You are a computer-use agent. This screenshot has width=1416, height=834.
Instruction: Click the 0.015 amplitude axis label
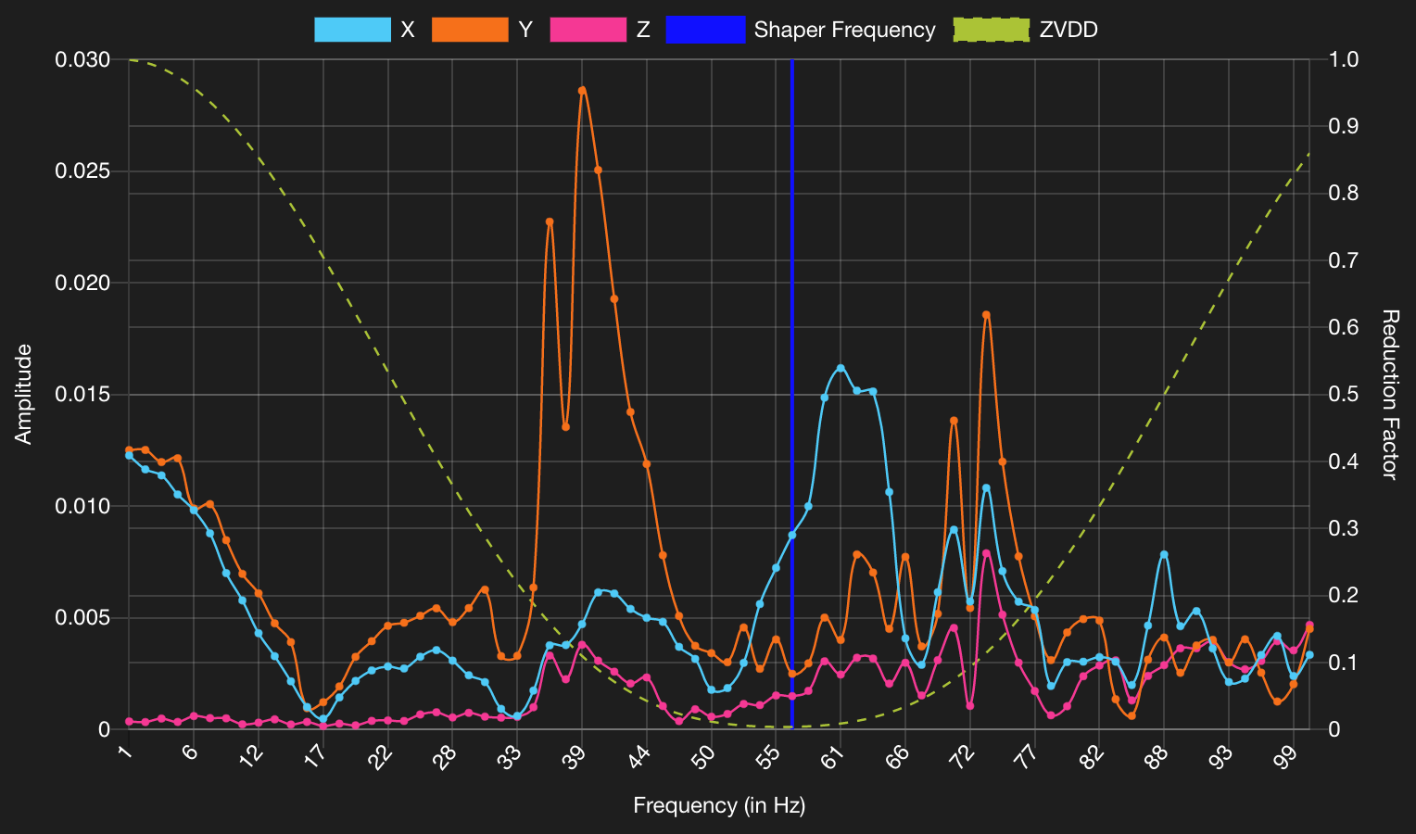(83, 395)
